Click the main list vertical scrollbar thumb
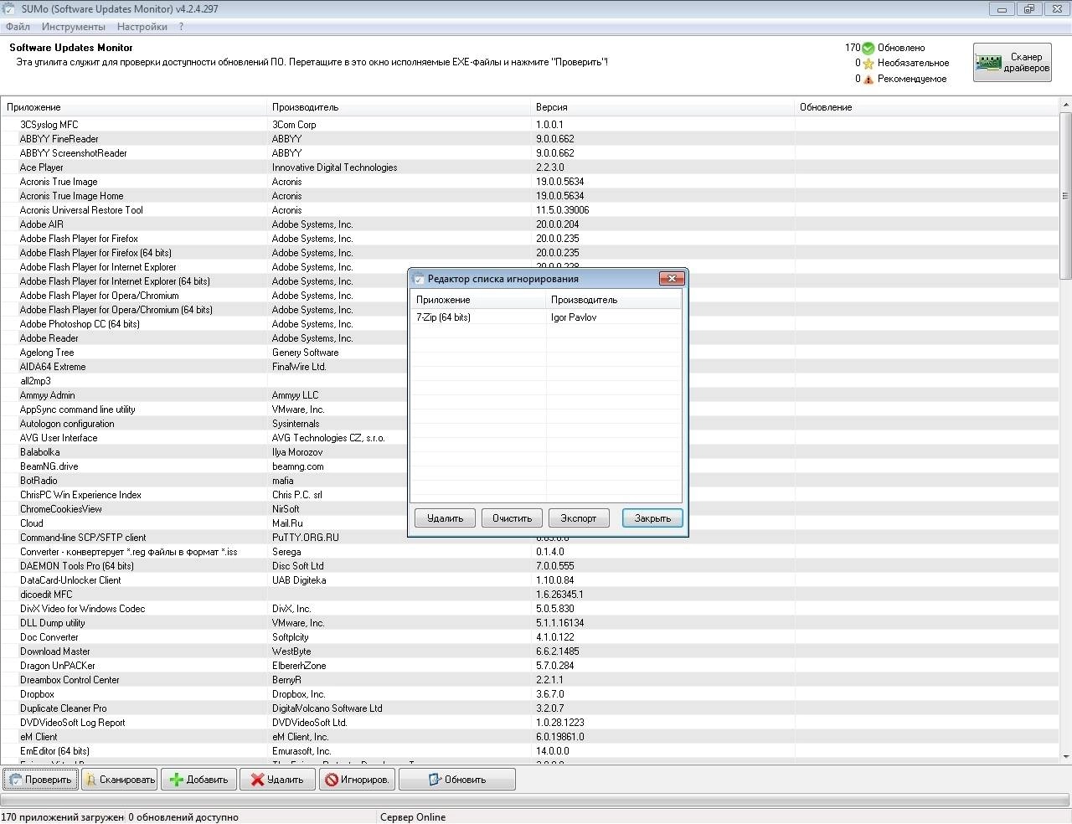Screen dimensions: 1072x824 (x=1065, y=196)
